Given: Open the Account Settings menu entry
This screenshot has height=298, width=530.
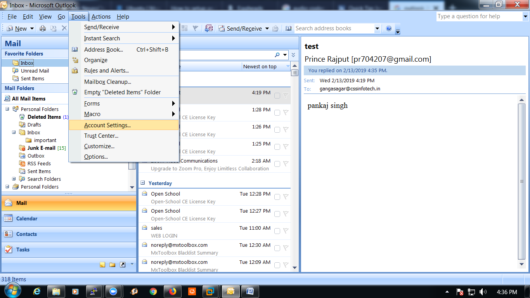Looking at the screenshot, I should (124, 125).
